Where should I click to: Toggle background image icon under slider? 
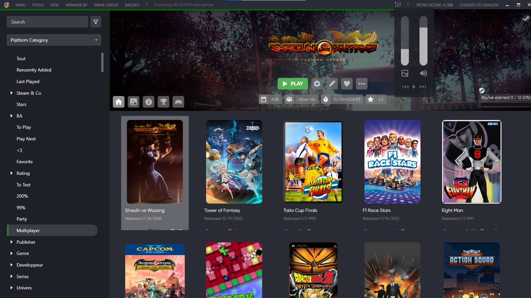pyautogui.click(x=405, y=73)
